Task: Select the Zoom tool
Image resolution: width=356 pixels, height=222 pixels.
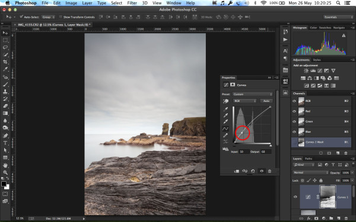Action: pos(5,173)
